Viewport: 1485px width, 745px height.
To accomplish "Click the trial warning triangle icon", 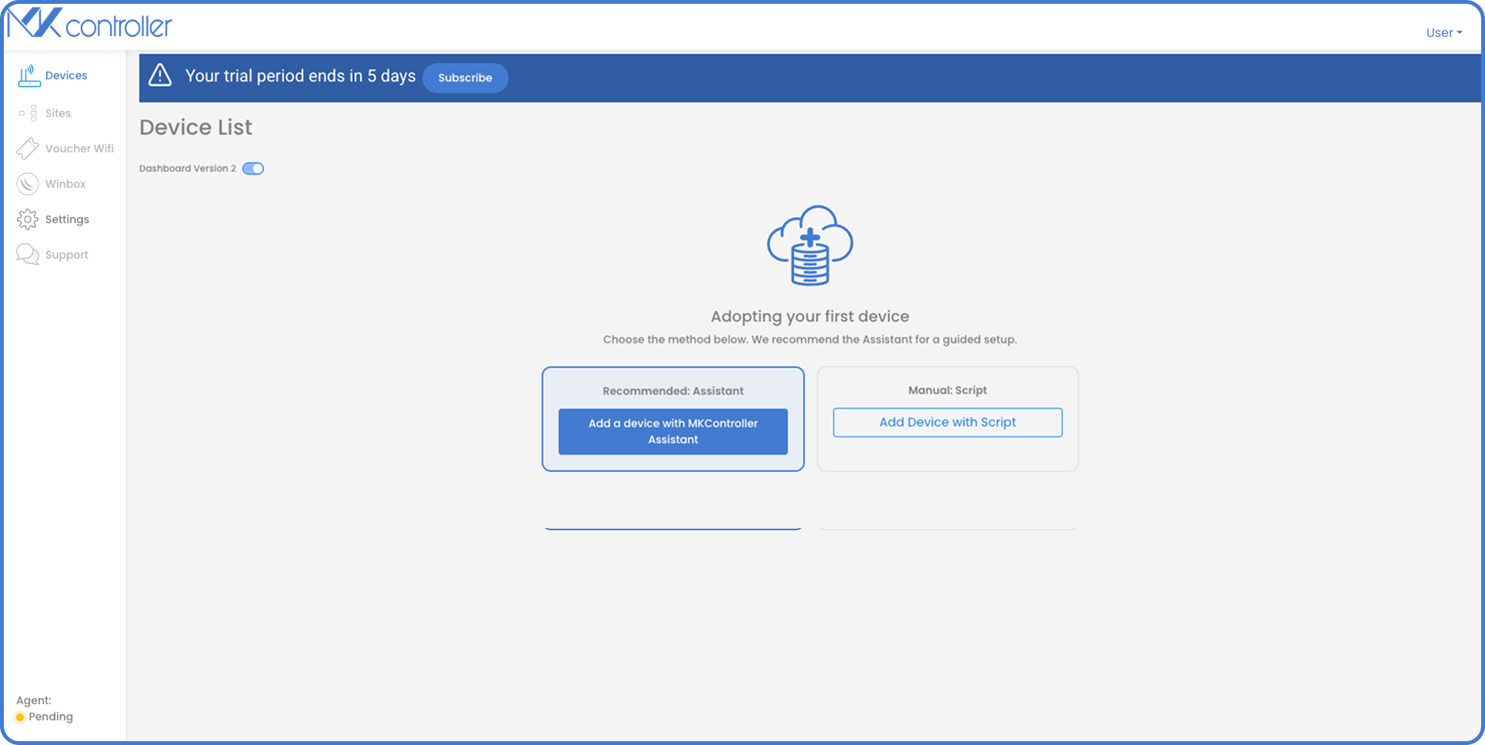I will click(x=159, y=76).
